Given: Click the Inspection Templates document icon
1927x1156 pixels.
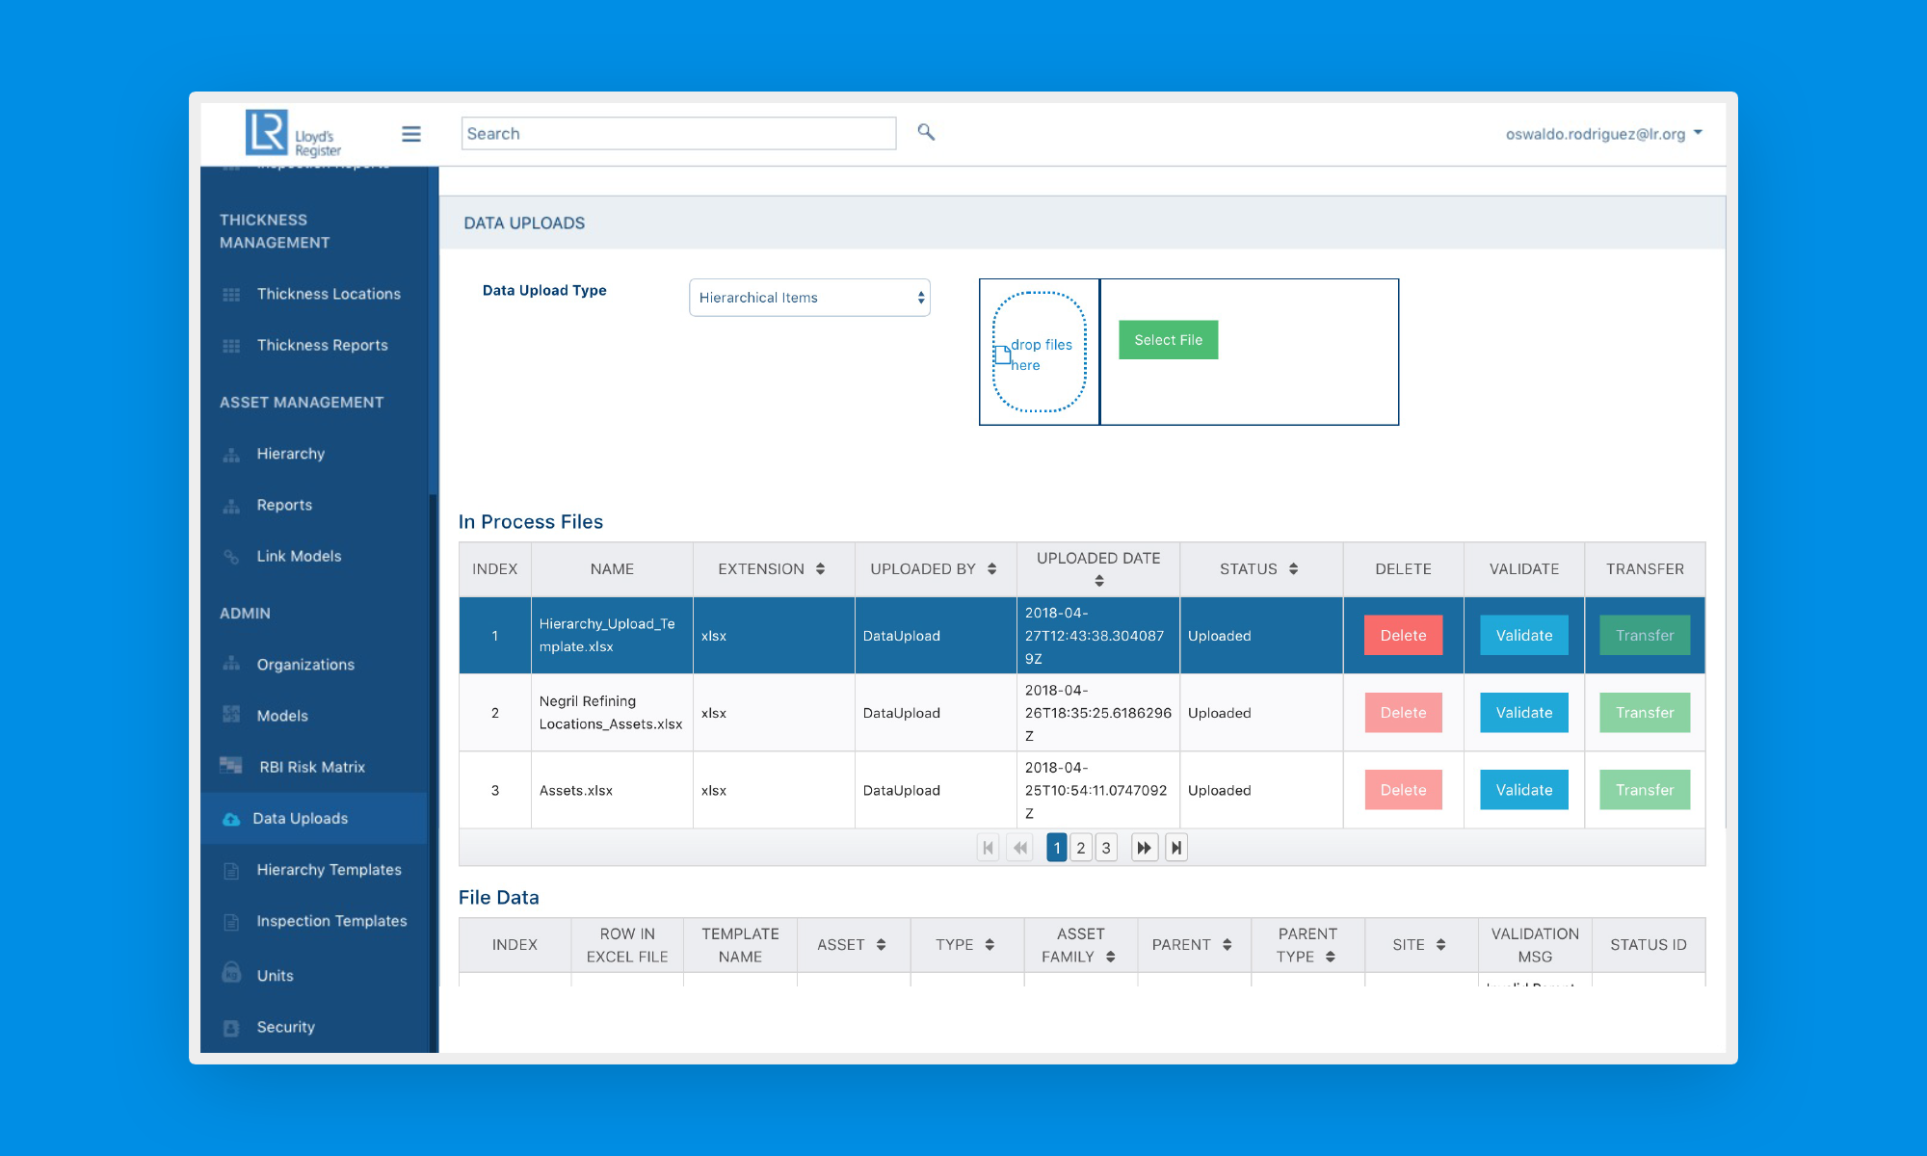Looking at the screenshot, I should pos(231,922).
